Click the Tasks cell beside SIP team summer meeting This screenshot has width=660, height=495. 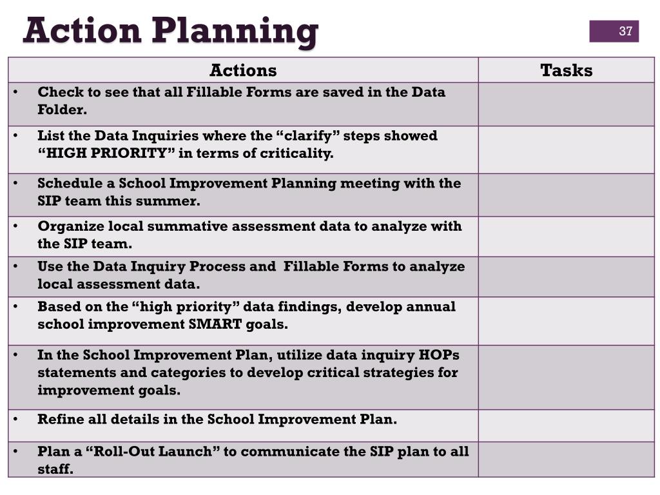[566, 195]
